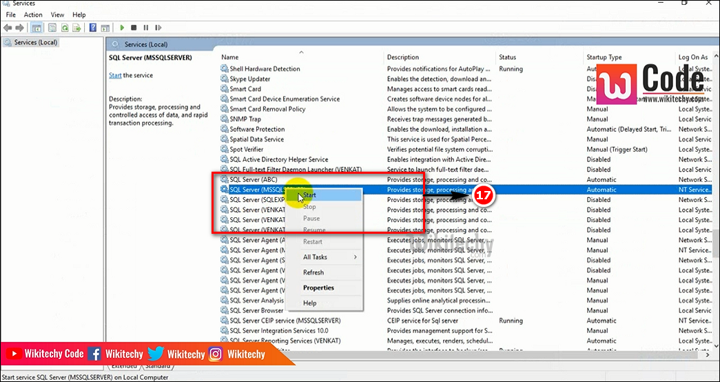Viewport: 720px width, 382px height.
Task: Click gear icon beside Spatial Data Service
Action: click(x=224, y=139)
